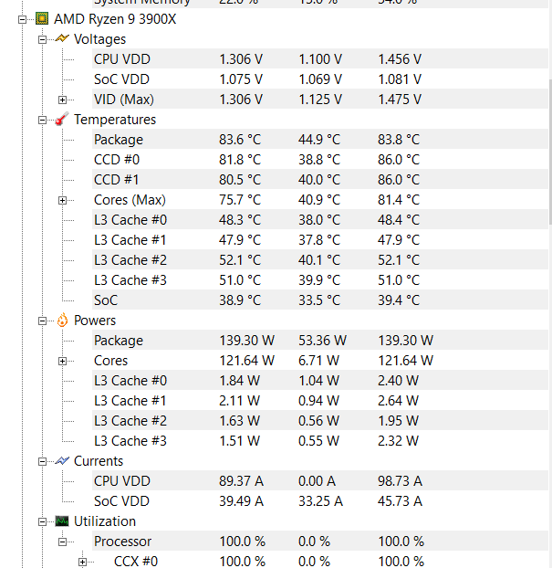The height and width of the screenshot is (568, 552).
Task: Select the Processor utilization label
Action: pos(122,542)
